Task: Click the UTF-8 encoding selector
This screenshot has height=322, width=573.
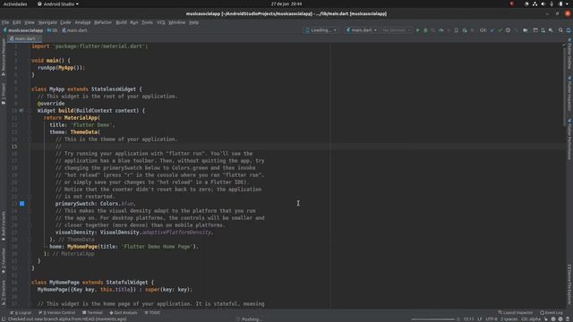Action: click(x=492, y=319)
